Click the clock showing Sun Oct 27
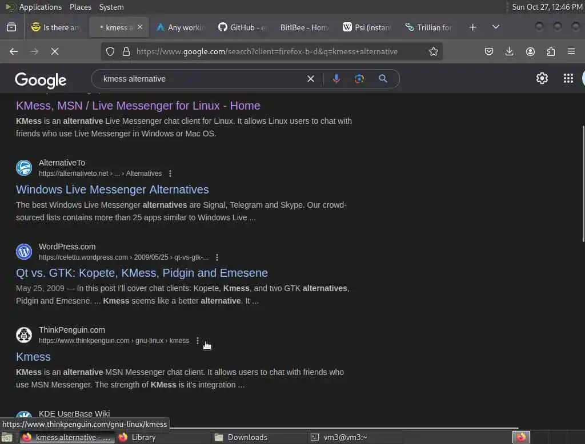 coord(547,7)
